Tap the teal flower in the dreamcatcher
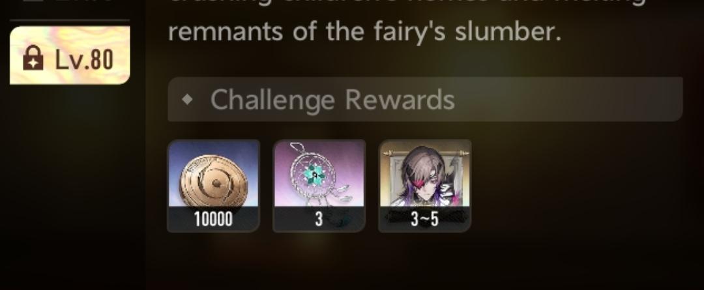This screenshot has width=704, height=290. point(316,175)
